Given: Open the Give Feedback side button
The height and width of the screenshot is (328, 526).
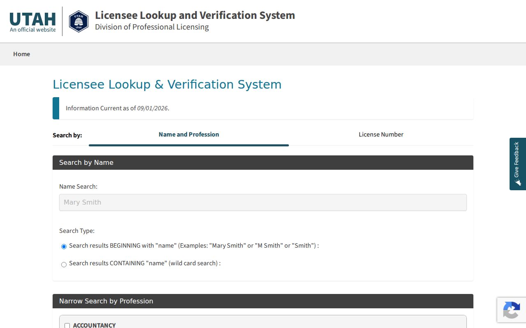Looking at the screenshot, I should (x=518, y=164).
